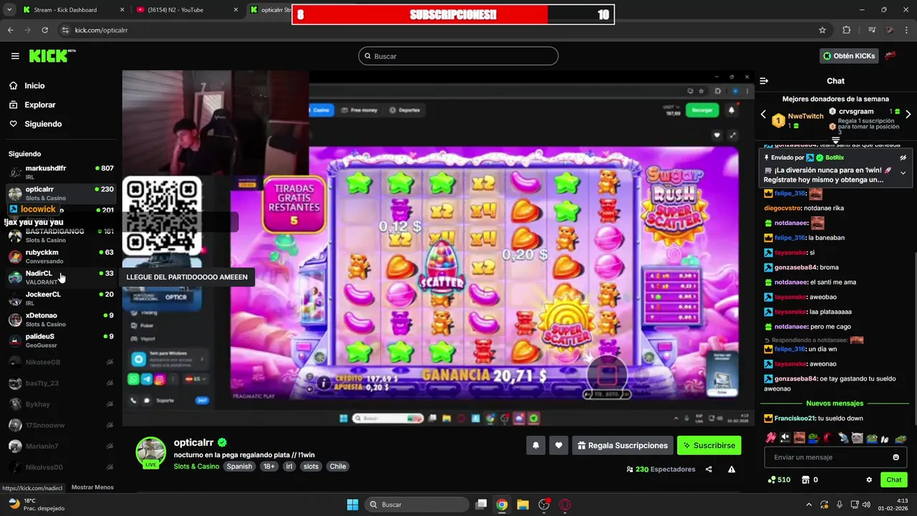Insert the red C logo emote
The width and height of the screenshot is (917, 516).
point(828,437)
